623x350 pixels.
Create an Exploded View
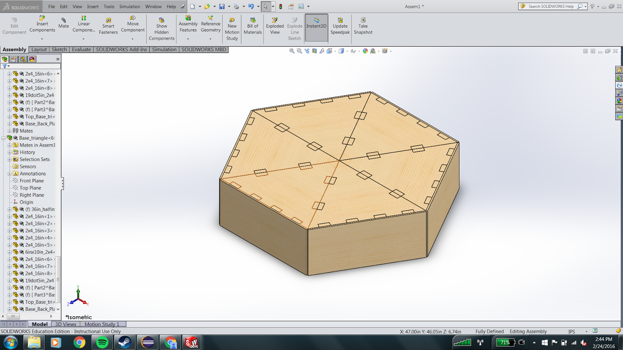(x=275, y=26)
